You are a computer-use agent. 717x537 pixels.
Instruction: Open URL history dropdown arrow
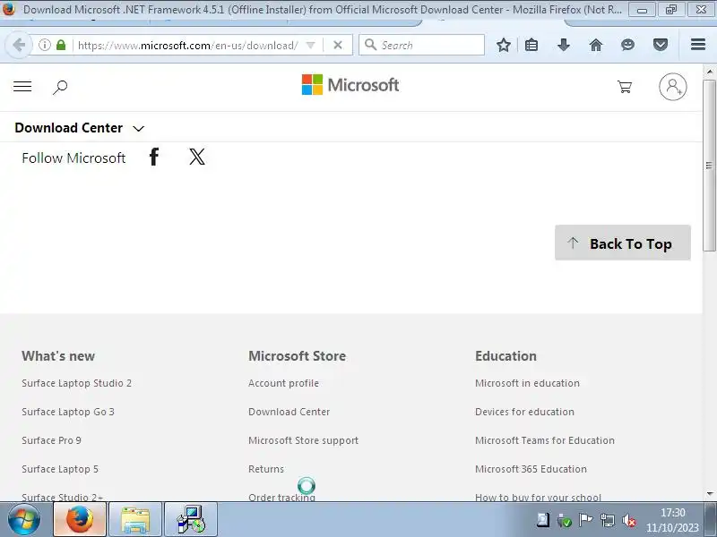(x=310, y=45)
